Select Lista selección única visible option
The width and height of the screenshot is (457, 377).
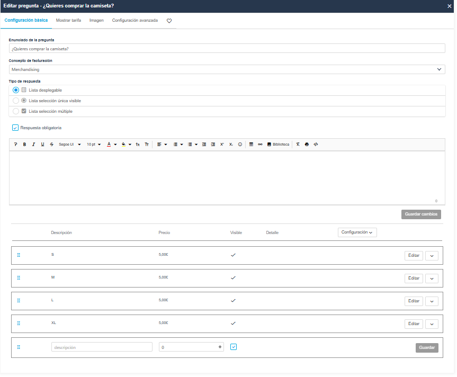pyautogui.click(x=16, y=101)
